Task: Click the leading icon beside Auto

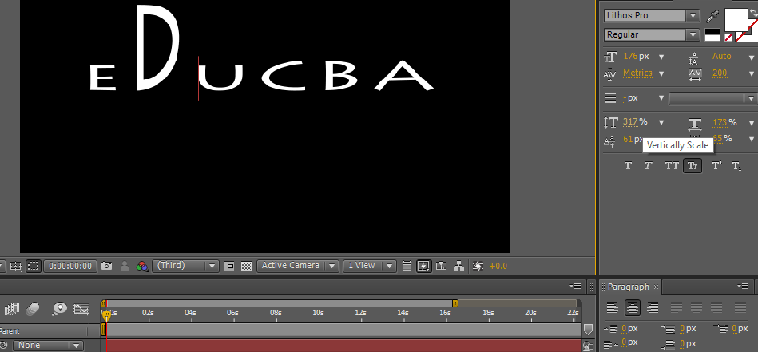Action: tap(694, 59)
